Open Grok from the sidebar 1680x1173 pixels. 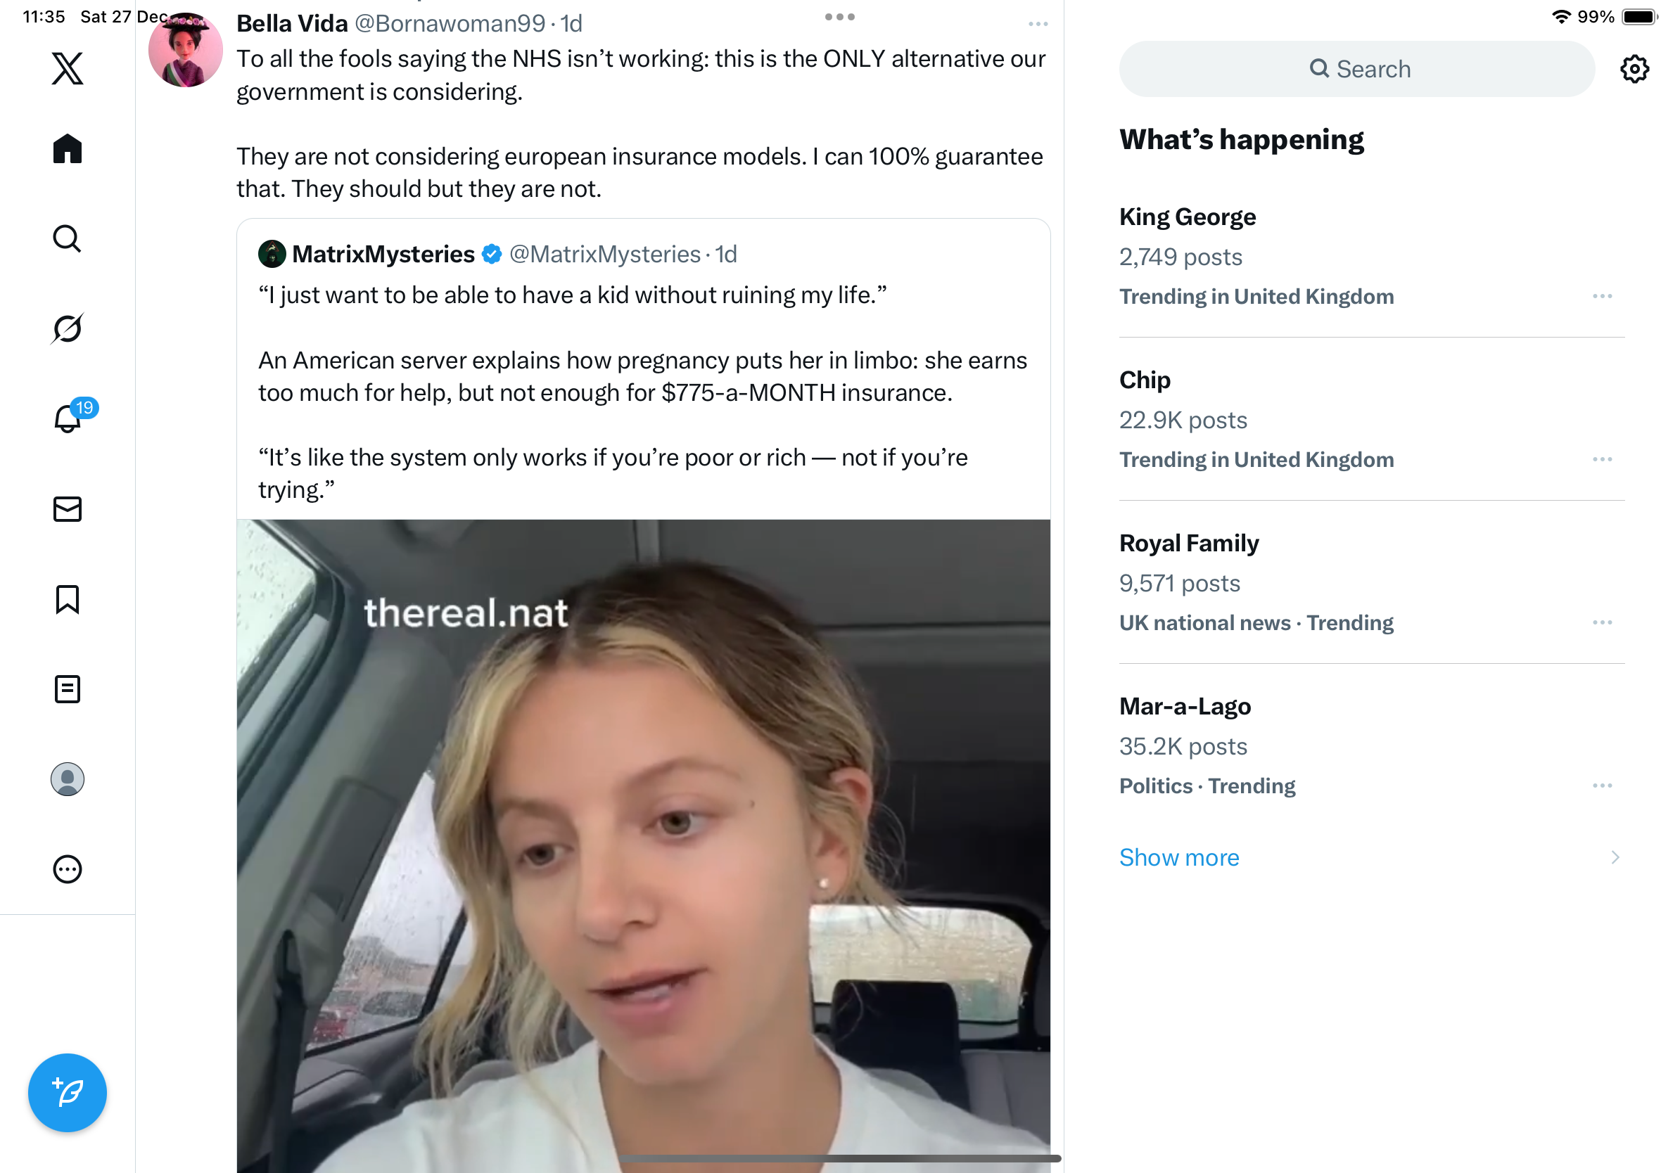(68, 328)
